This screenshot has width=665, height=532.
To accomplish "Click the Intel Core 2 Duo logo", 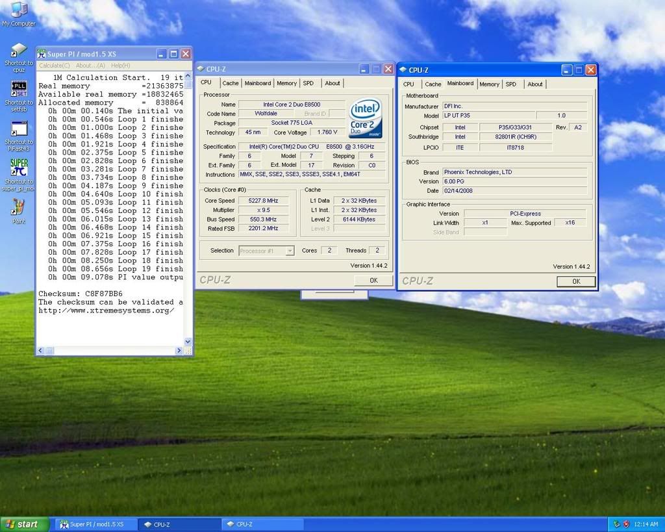I will click(x=365, y=118).
